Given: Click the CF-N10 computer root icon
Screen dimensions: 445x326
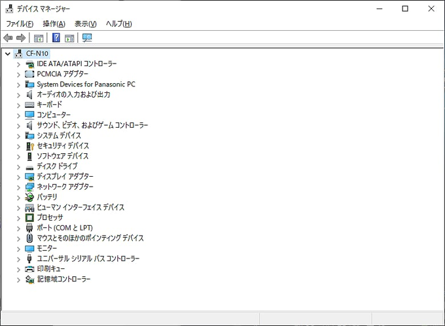Looking at the screenshot, I should click(18, 54).
